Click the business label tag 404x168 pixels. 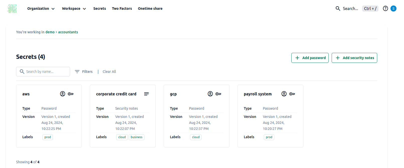(136, 137)
